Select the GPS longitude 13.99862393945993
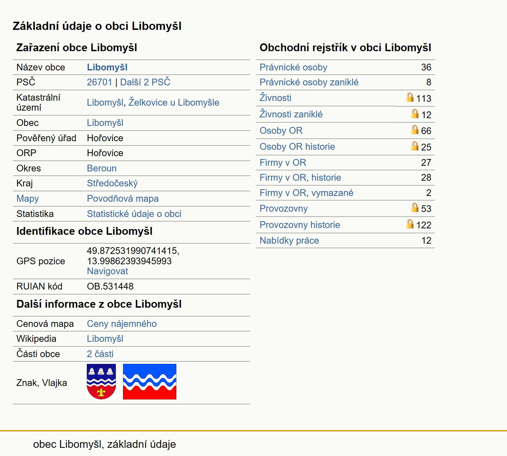The width and height of the screenshot is (507, 456). pyautogui.click(x=129, y=261)
